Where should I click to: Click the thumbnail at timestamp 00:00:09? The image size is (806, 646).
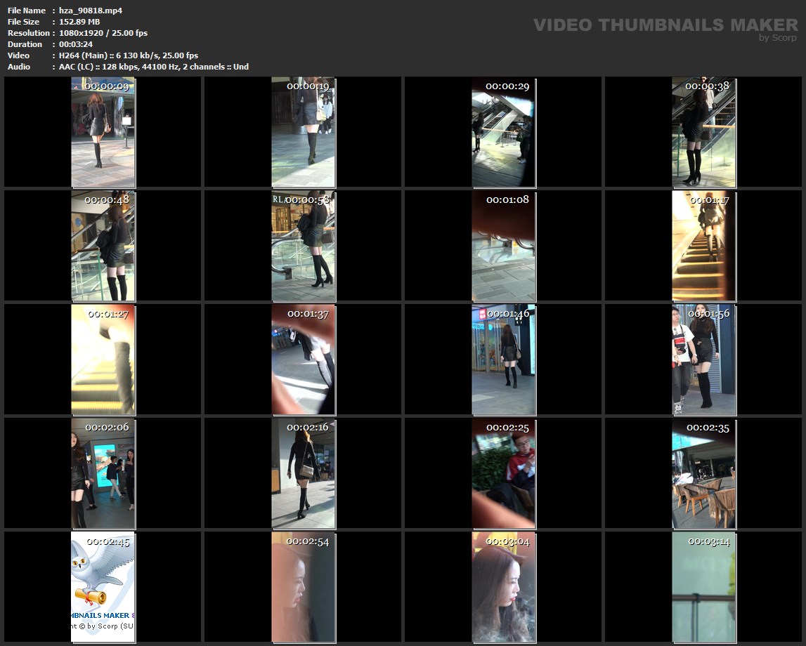[x=103, y=132]
